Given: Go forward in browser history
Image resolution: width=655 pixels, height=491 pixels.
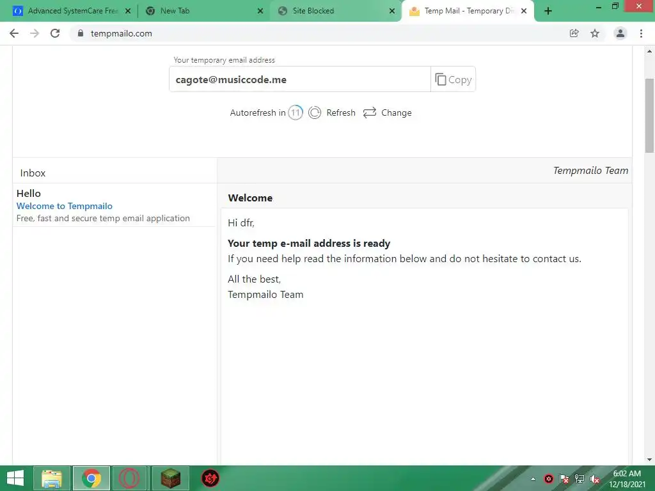Looking at the screenshot, I should point(35,33).
